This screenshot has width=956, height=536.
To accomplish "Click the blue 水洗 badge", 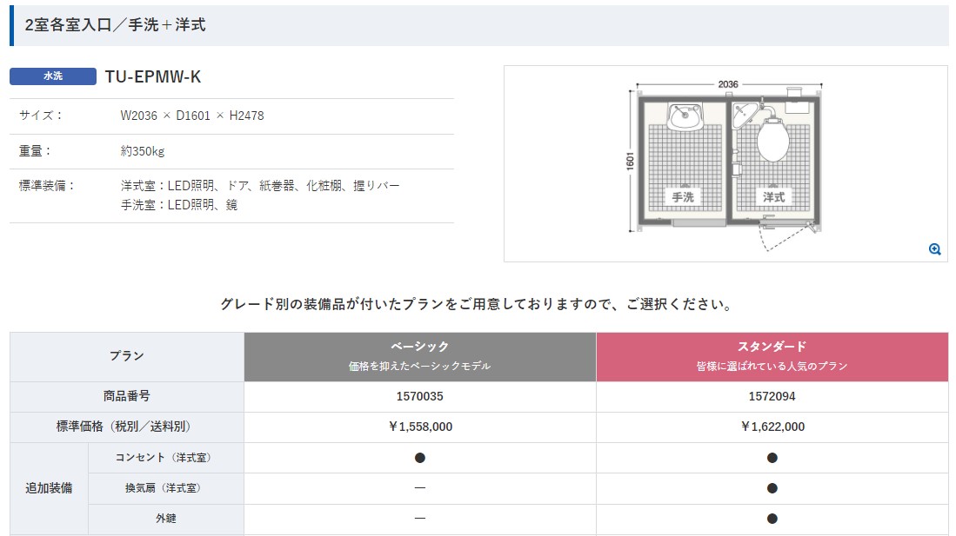I will (53, 76).
